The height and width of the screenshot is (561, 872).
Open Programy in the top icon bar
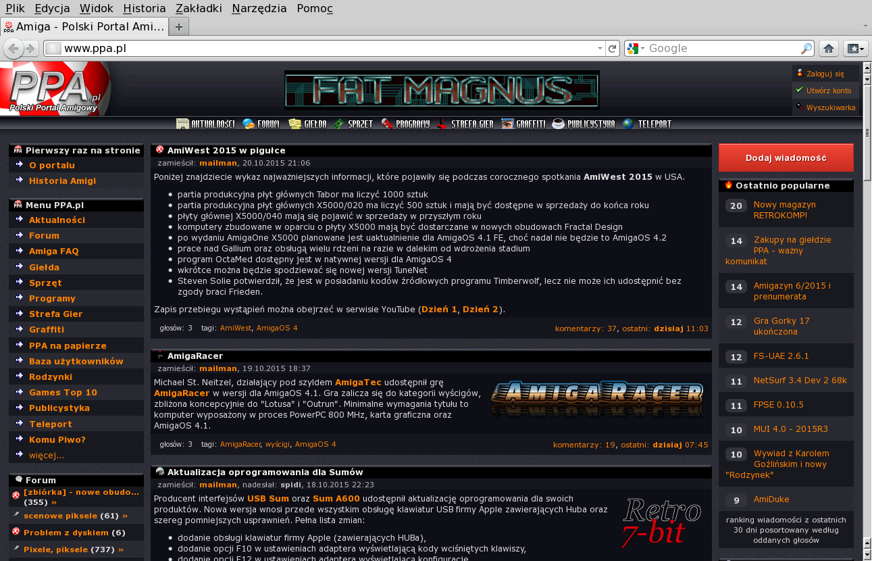click(x=405, y=124)
